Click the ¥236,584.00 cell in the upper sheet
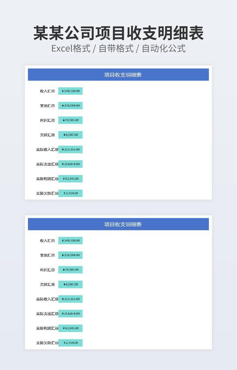The image size is (237, 370). 70,105
